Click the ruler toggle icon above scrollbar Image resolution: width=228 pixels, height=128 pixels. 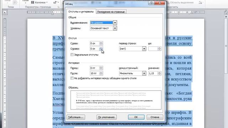tap(226, 13)
